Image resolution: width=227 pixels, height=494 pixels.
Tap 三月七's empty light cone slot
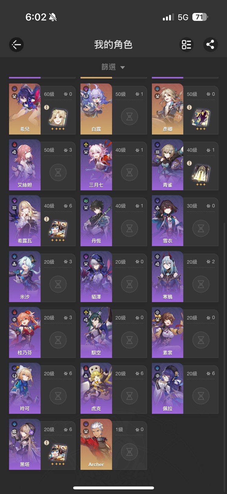(x=129, y=172)
